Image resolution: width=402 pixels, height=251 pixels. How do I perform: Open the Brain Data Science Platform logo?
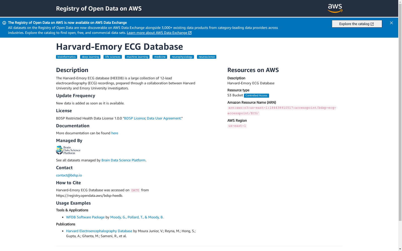click(x=68, y=150)
